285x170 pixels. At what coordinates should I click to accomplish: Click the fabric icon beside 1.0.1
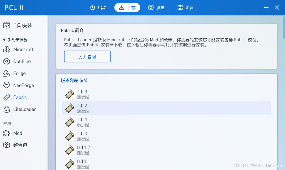70,122
